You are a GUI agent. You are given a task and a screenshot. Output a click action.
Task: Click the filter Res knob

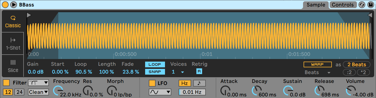pyautogui.click(x=88, y=90)
